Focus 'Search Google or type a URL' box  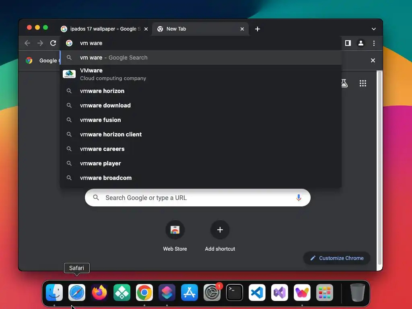(198, 198)
